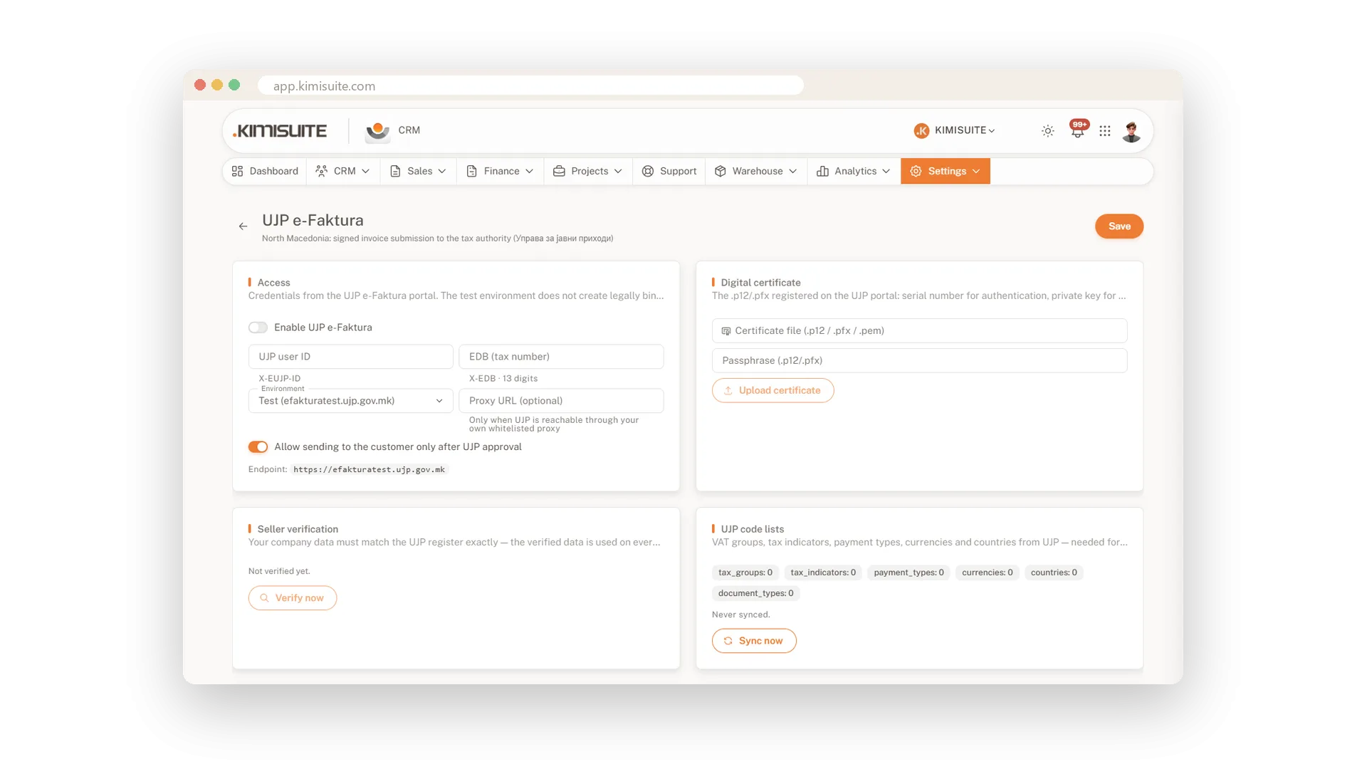Click Sync now button

coord(754,641)
